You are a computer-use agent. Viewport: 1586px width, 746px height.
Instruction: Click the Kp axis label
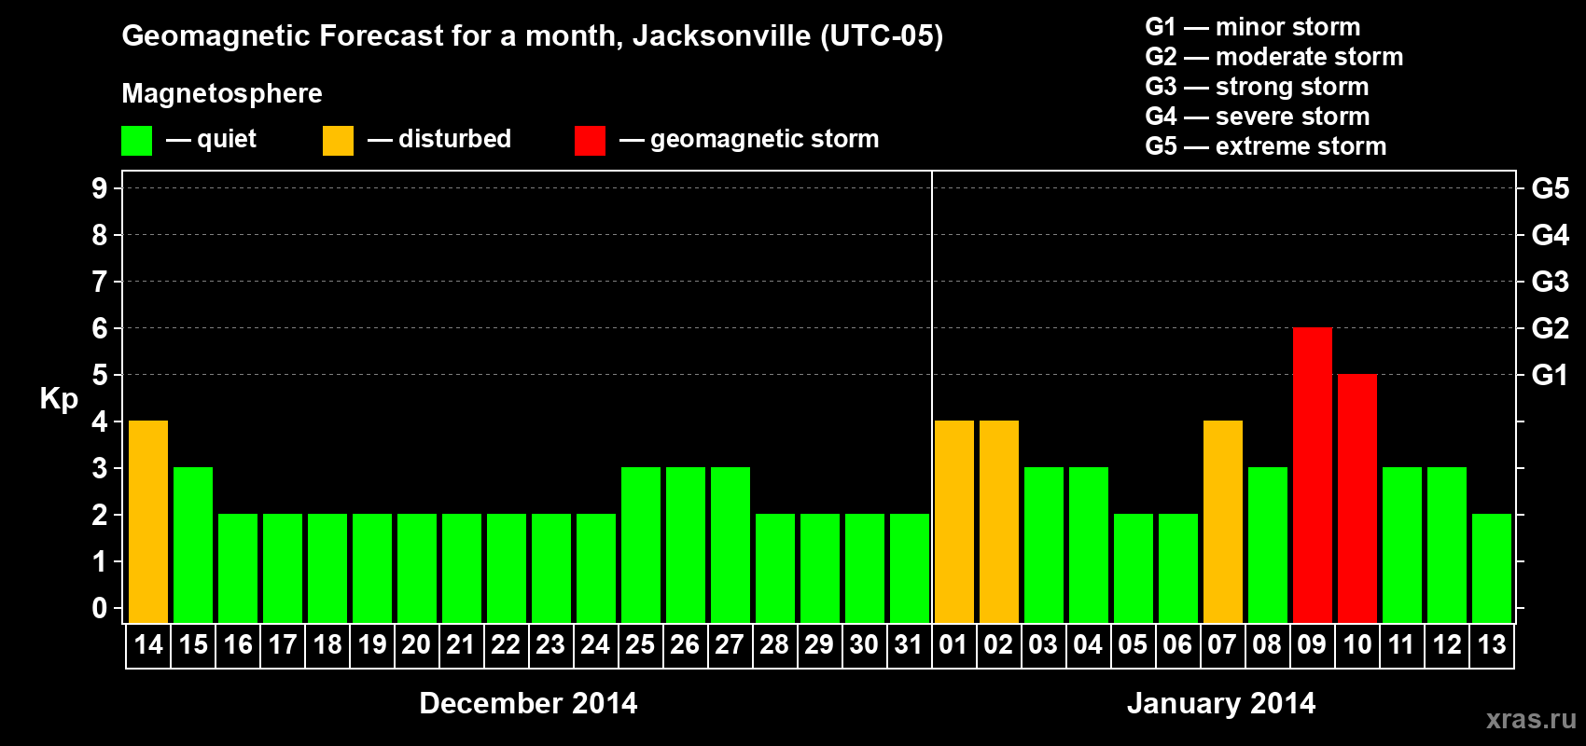[59, 399]
